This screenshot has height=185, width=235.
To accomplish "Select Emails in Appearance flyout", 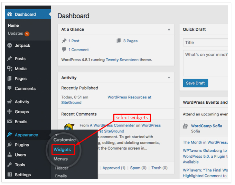I will [x=61, y=176].
